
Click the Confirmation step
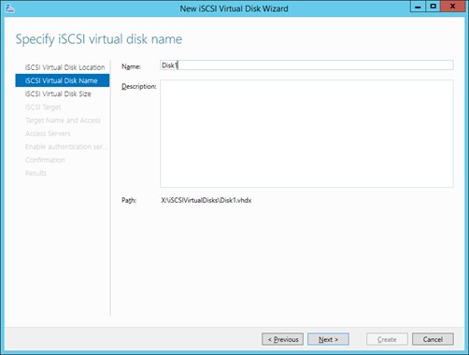coord(45,160)
